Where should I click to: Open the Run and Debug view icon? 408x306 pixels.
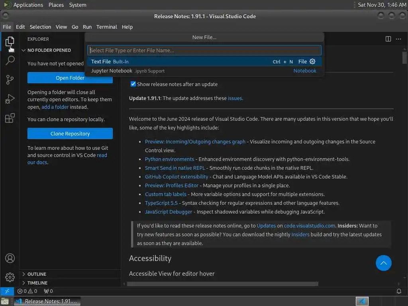coord(10,99)
